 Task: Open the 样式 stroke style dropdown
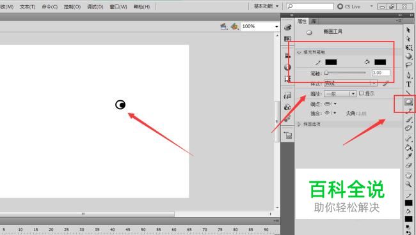click(351, 84)
